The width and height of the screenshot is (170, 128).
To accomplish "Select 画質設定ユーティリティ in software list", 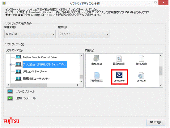I will 36,79.
